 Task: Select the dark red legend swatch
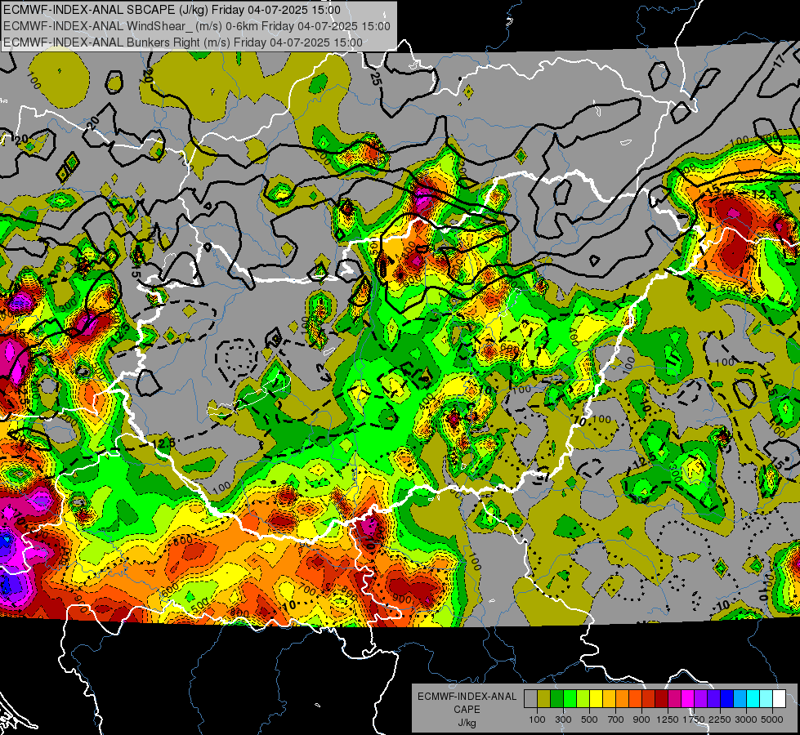click(661, 698)
